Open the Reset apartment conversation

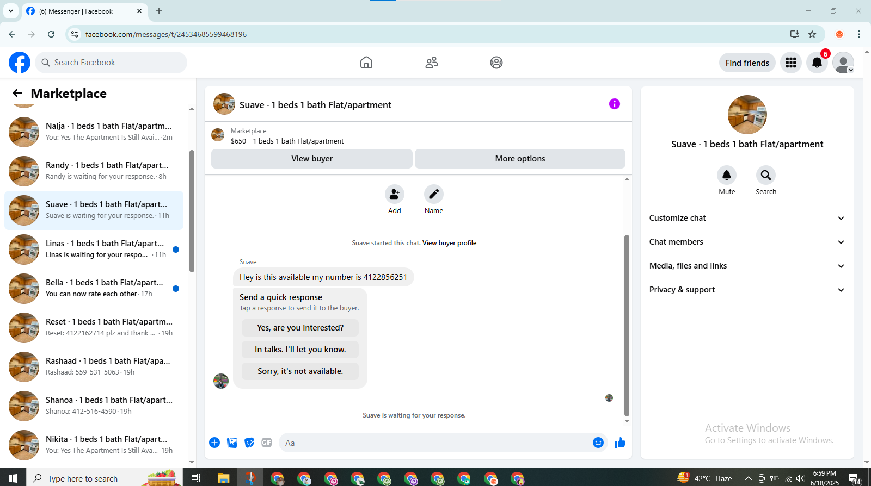94,328
